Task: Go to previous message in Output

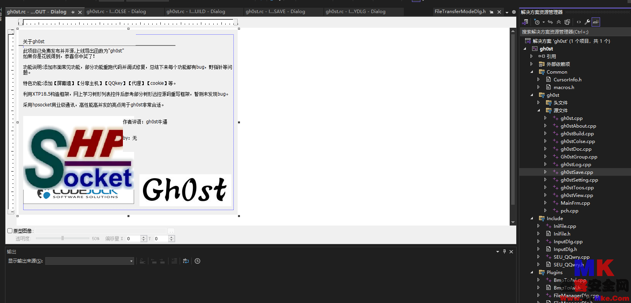Action: [x=154, y=261]
